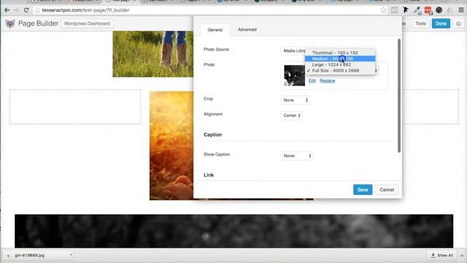467x263 pixels.
Task: Click the Edit photo link
Action: [x=312, y=81]
